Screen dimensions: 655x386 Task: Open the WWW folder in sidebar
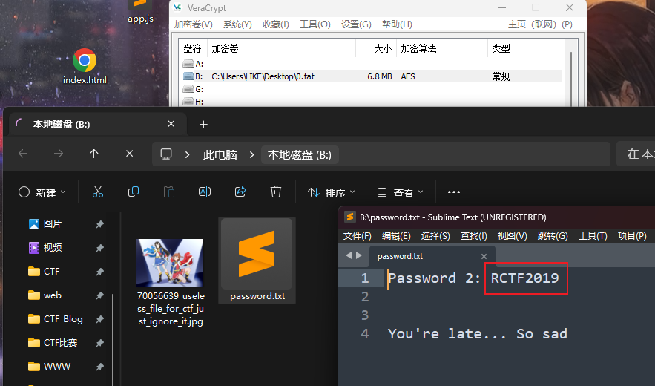click(49, 367)
